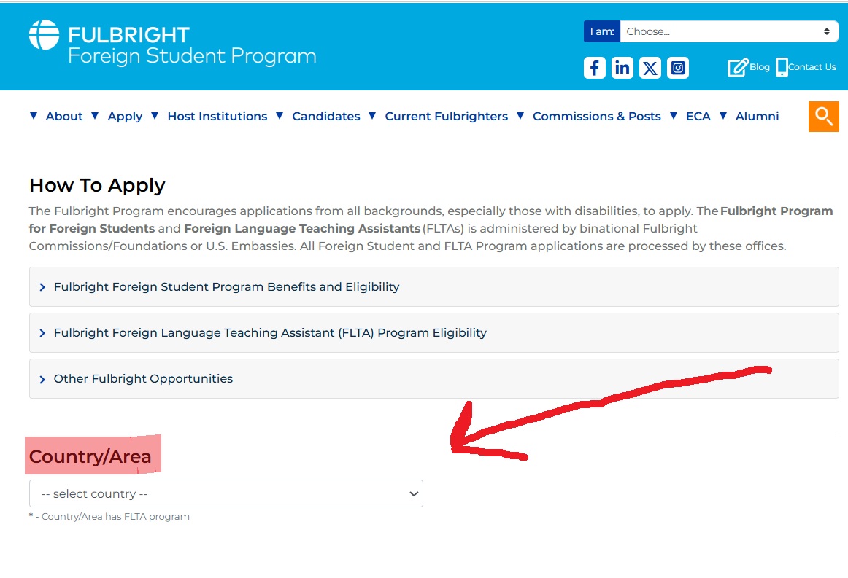Viewport: 848px width, 578px height.
Task: Expand the FLTA Program Eligibility accordion
Action: pos(269,332)
